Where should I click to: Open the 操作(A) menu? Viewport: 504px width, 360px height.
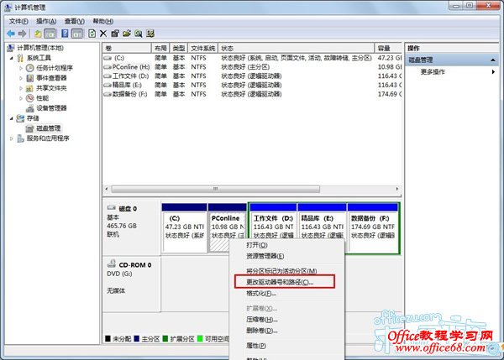[46, 21]
